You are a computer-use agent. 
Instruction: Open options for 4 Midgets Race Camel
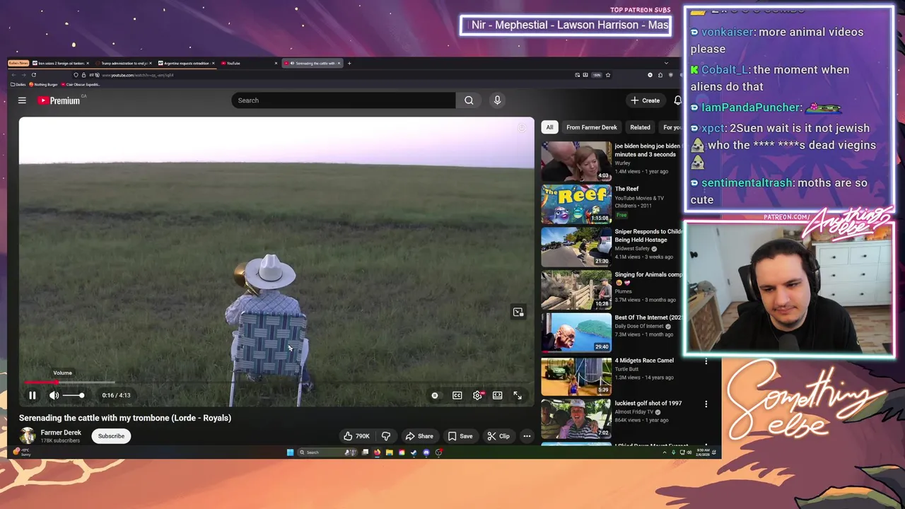click(x=706, y=361)
